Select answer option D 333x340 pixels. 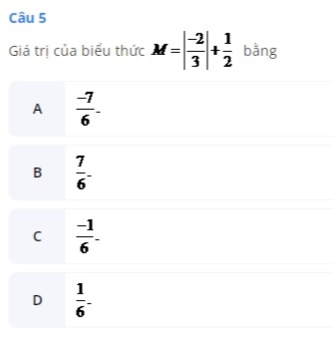tap(171, 300)
